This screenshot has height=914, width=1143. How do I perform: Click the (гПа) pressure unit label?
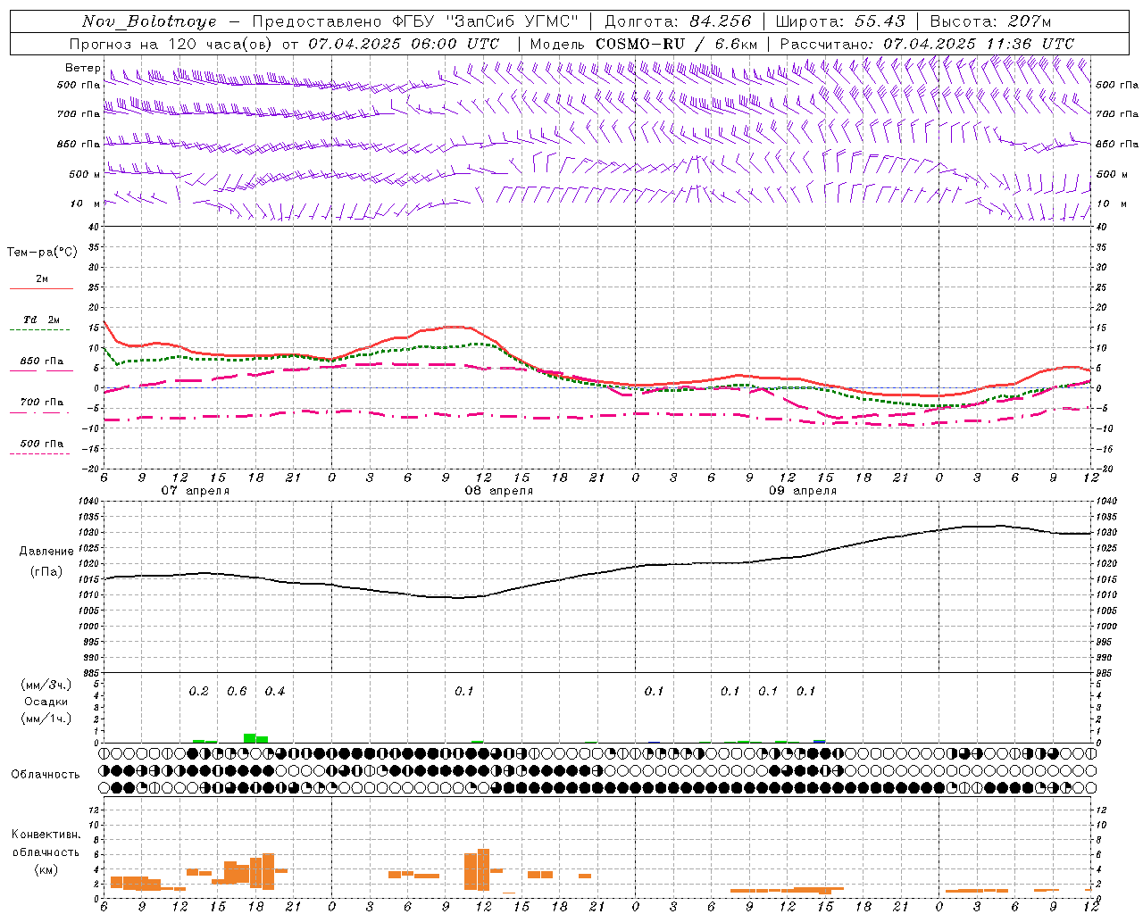tap(46, 571)
